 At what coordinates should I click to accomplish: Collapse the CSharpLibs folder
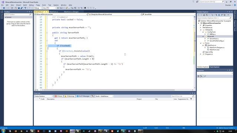pyautogui.click(x=201, y=30)
